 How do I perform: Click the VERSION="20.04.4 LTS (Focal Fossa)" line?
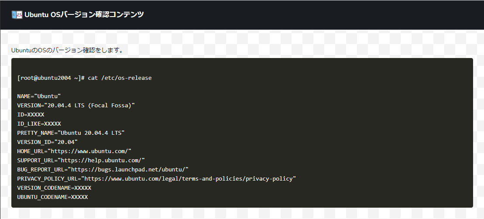coord(76,106)
